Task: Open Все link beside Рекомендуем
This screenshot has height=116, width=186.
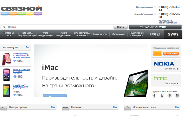Action: click(x=27, y=47)
